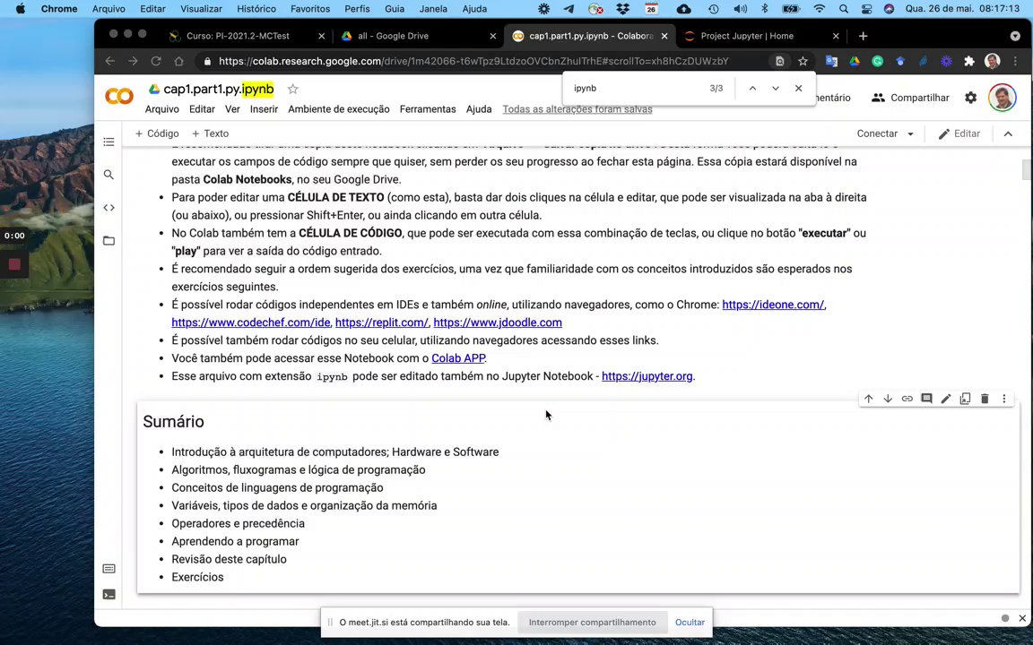Image resolution: width=1033 pixels, height=645 pixels.
Task: Go to next find match
Action: point(776,88)
